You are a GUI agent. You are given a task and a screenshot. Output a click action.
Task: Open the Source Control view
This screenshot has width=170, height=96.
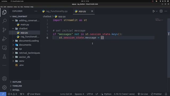(4, 30)
